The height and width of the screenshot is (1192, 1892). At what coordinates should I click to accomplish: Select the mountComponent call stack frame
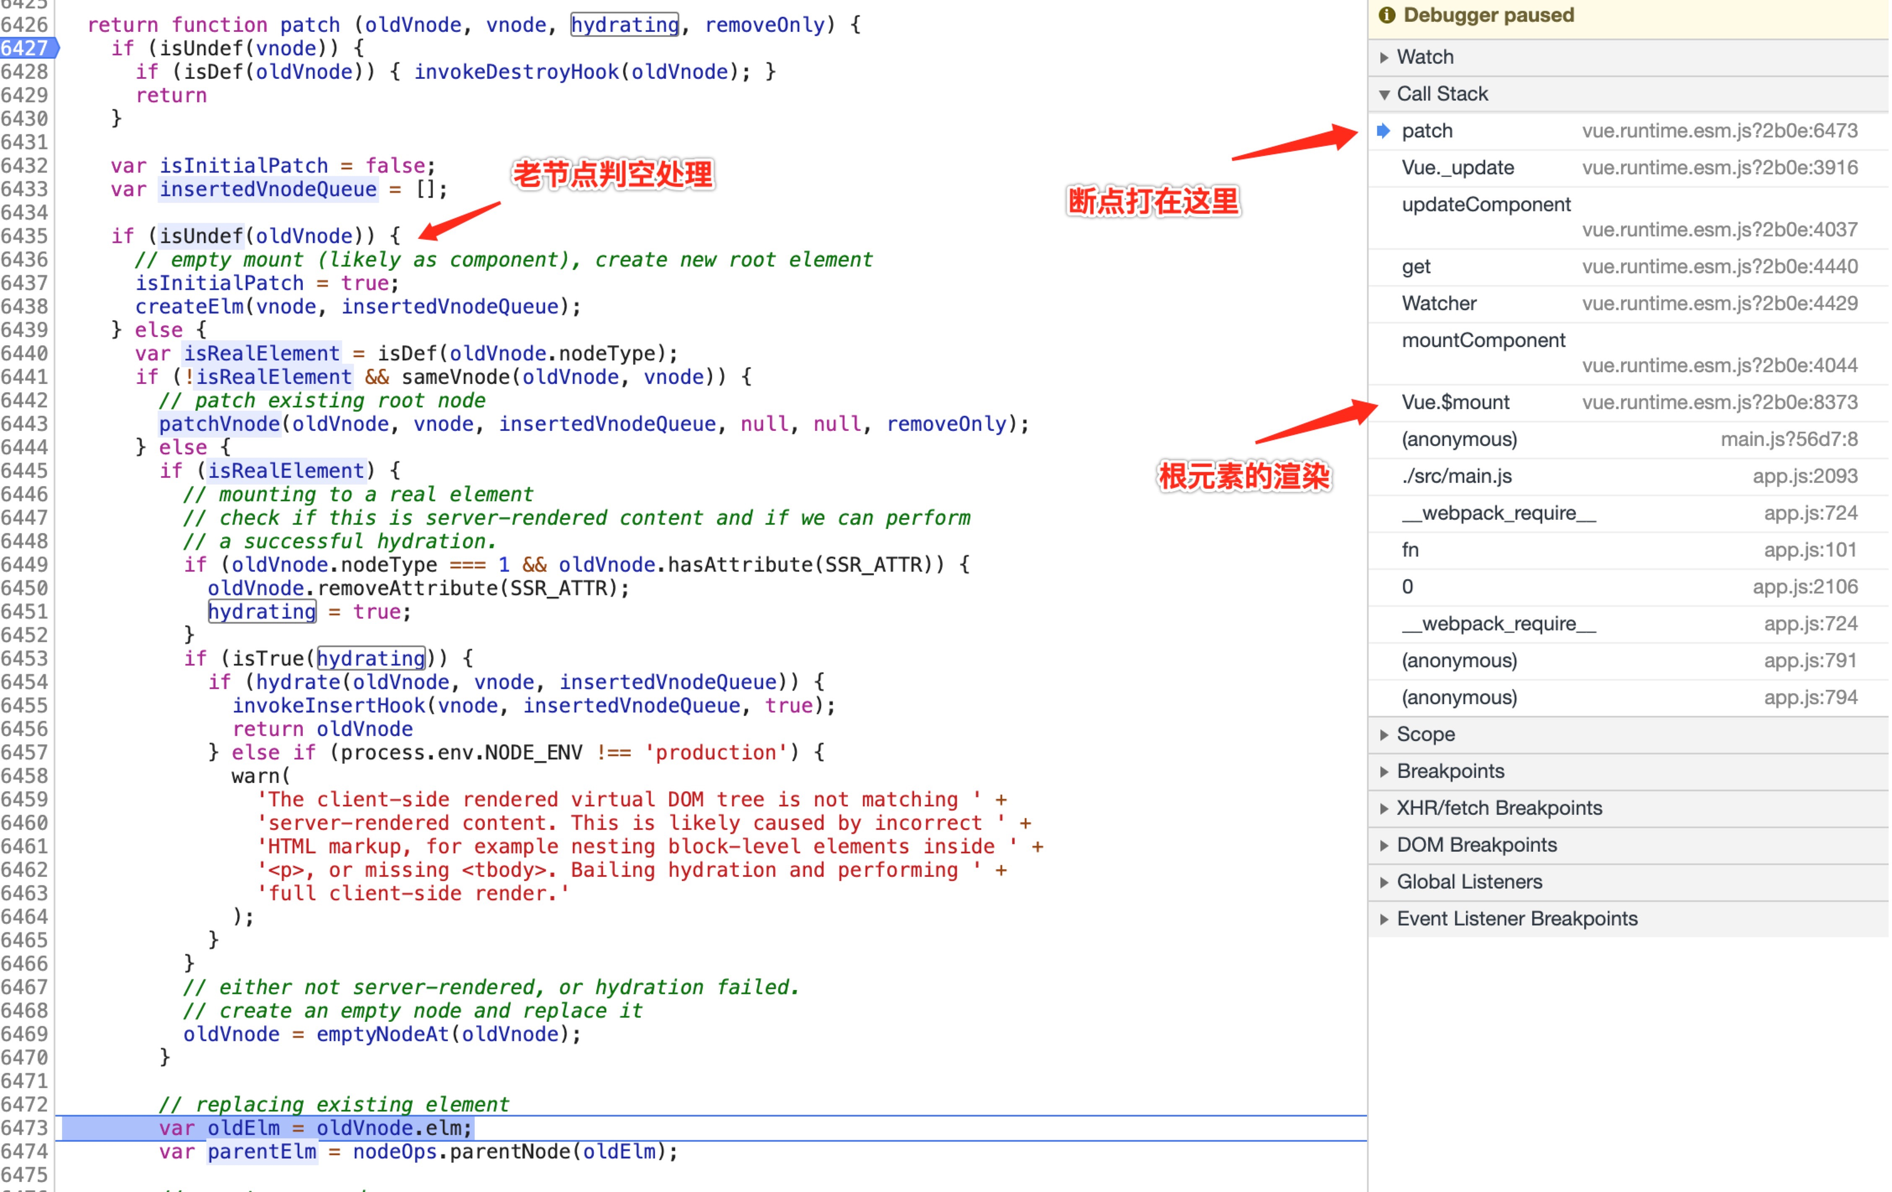[x=1483, y=340]
